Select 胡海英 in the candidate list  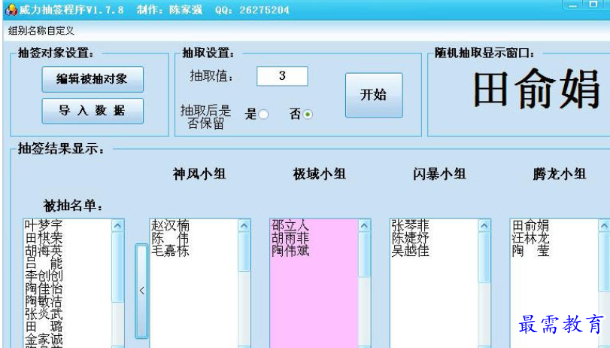(x=44, y=250)
